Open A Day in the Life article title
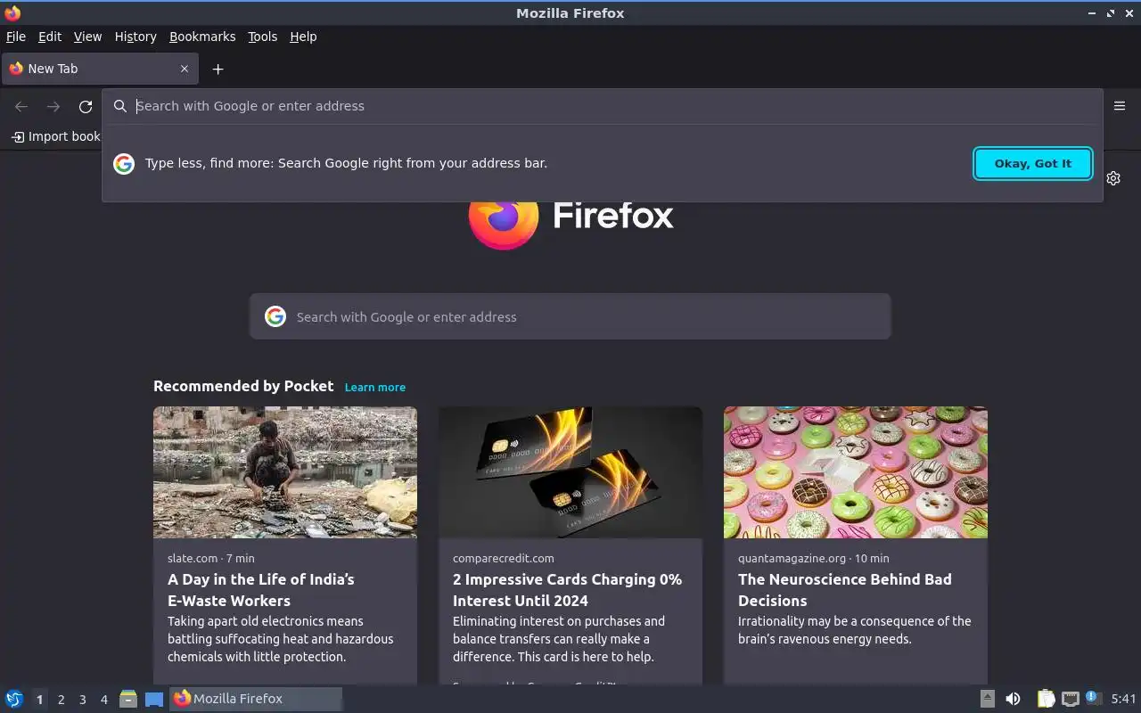This screenshot has width=1141, height=713. point(261,590)
